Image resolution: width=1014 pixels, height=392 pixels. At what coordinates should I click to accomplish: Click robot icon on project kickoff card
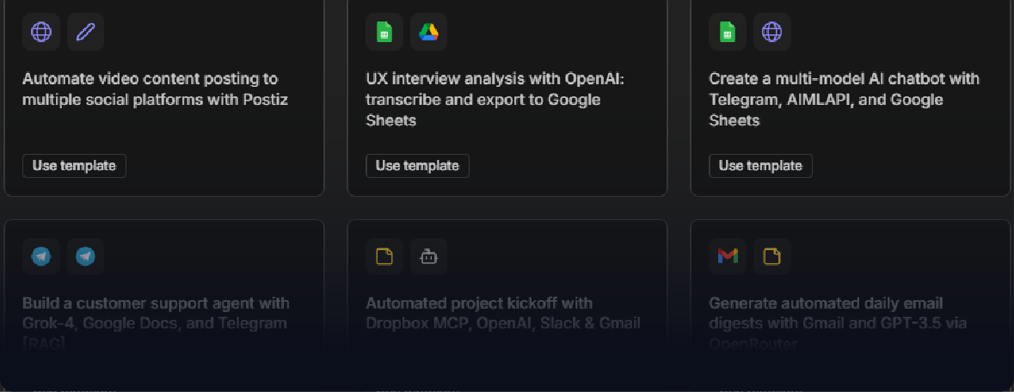(x=428, y=256)
